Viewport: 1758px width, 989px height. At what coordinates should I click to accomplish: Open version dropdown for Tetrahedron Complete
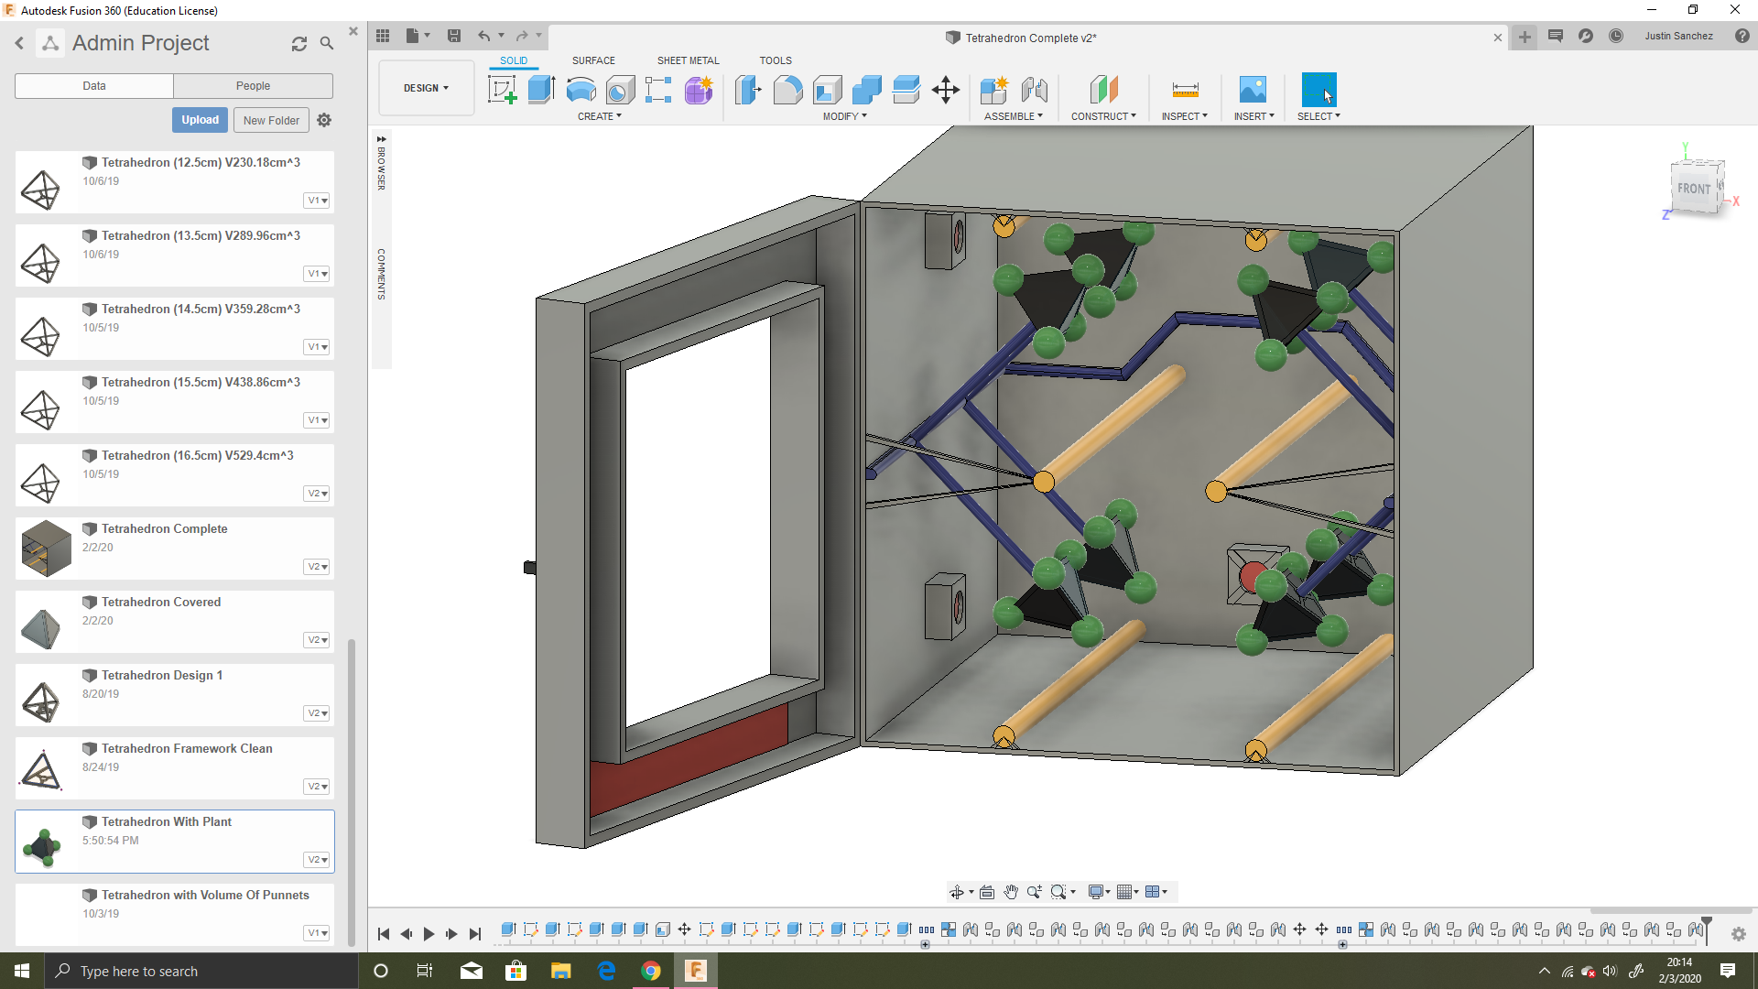click(x=317, y=567)
